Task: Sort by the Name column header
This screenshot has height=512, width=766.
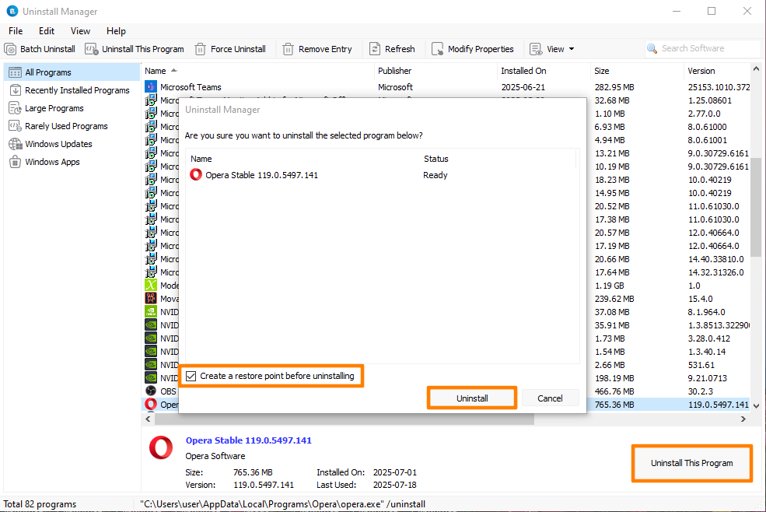Action: (156, 71)
